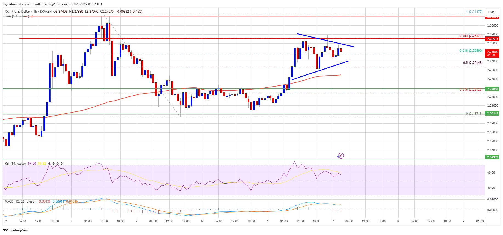The height and width of the screenshot is (235, 503).
Task: Click the RSI value 57.00 in legend
Action: [x=32, y=164]
